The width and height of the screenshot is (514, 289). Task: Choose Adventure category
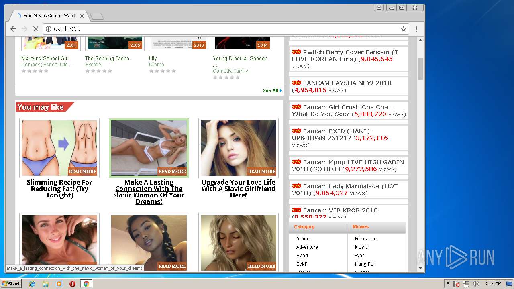(307, 247)
